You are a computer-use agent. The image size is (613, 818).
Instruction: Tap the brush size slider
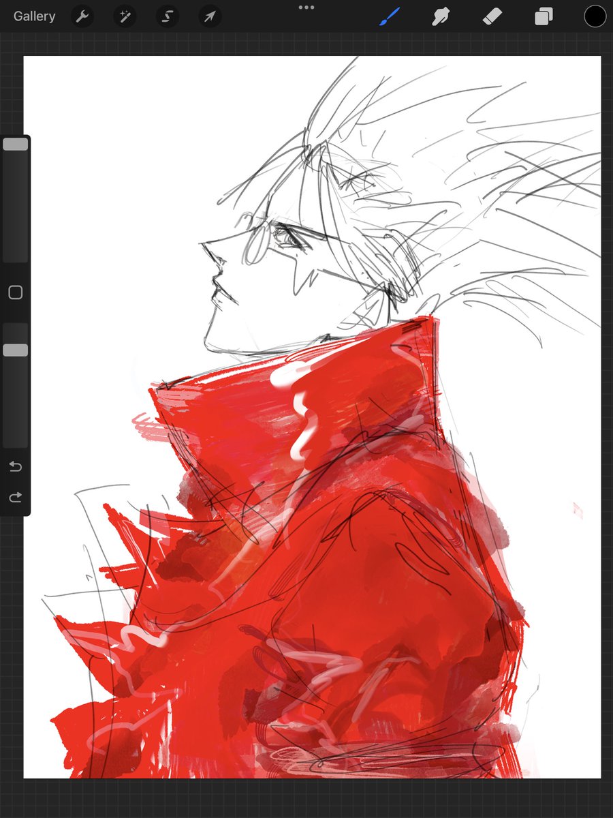(15, 143)
